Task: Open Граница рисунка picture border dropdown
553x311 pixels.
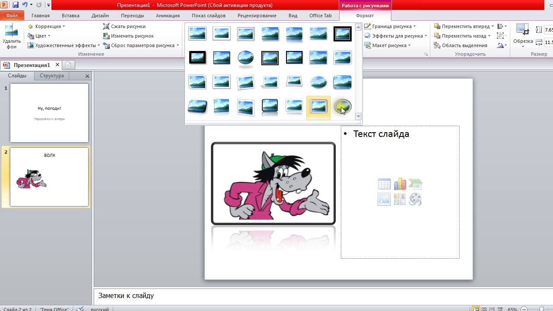Action: coord(390,26)
